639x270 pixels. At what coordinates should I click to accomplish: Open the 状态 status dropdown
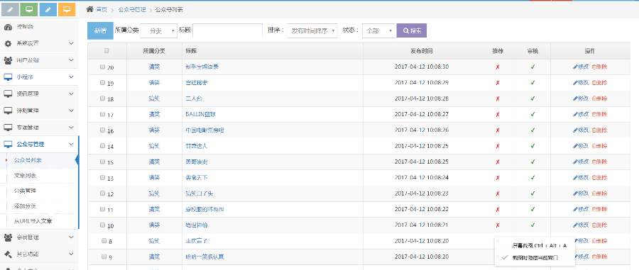[378, 31]
